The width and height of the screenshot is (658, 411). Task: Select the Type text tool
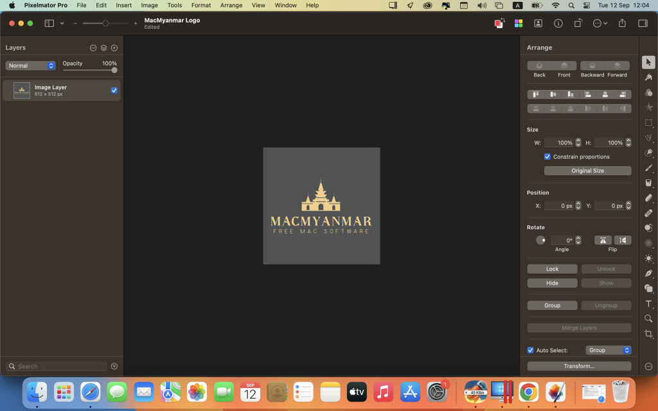648,304
